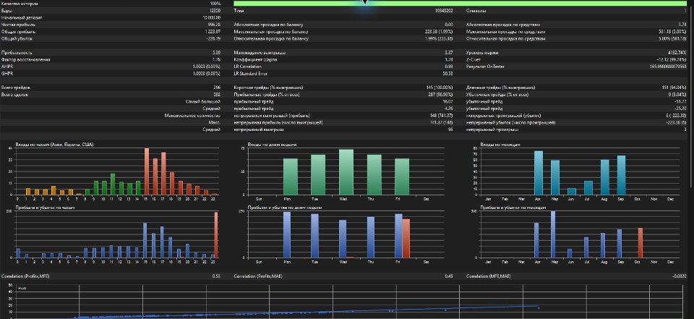Select the long trades value '151 (94.04%)'

[675, 88]
